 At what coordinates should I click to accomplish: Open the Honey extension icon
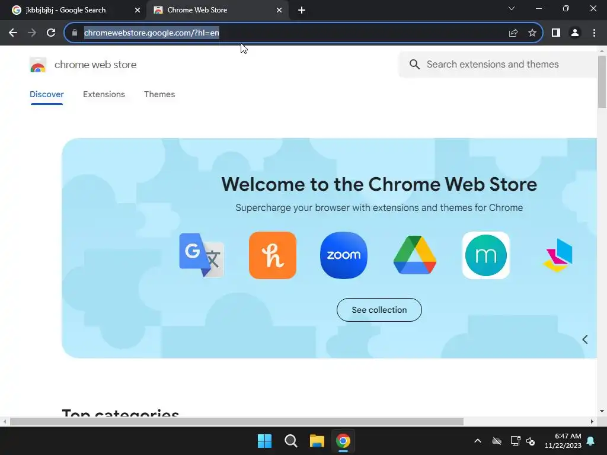pos(273,255)
